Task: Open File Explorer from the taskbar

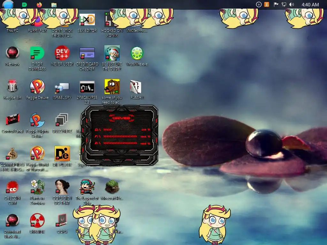Action: [x=54, y=5]
